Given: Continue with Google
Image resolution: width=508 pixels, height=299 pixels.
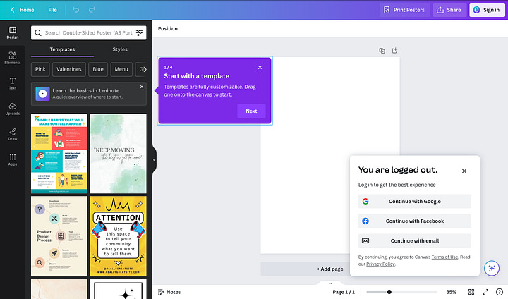Looking at the screenshot, I should pos(415,201).
